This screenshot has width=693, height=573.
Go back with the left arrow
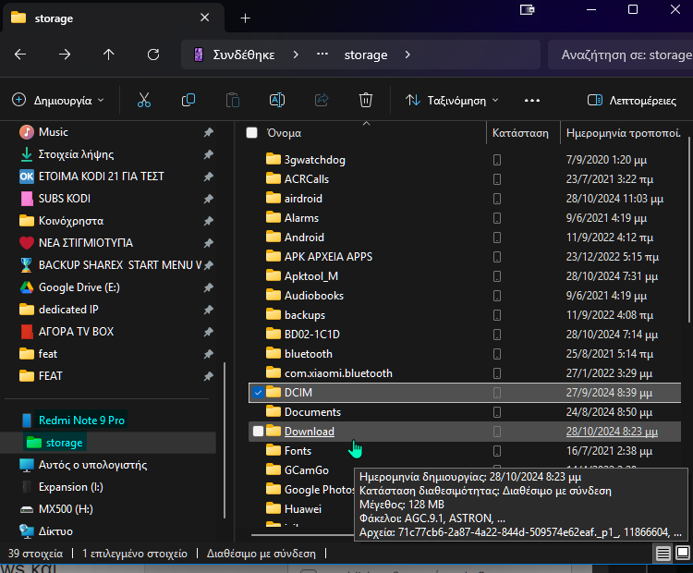point(20,55)
